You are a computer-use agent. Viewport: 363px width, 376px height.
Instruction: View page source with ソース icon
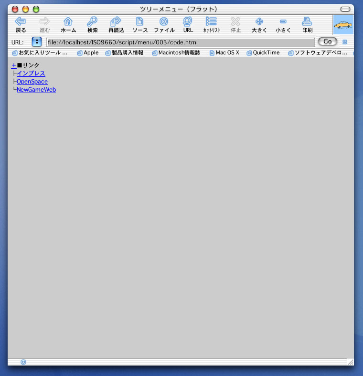coord(140,21)
